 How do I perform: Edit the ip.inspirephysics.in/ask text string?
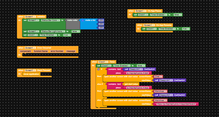(137, 73)
